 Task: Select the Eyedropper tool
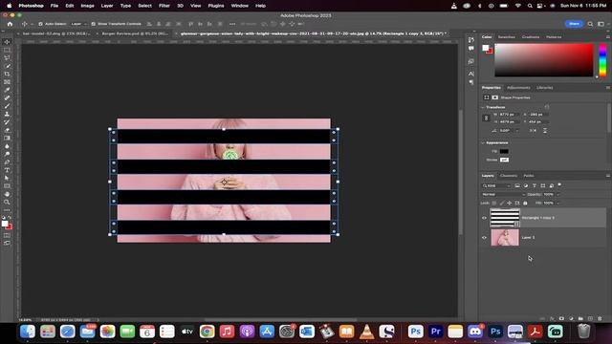7,90
